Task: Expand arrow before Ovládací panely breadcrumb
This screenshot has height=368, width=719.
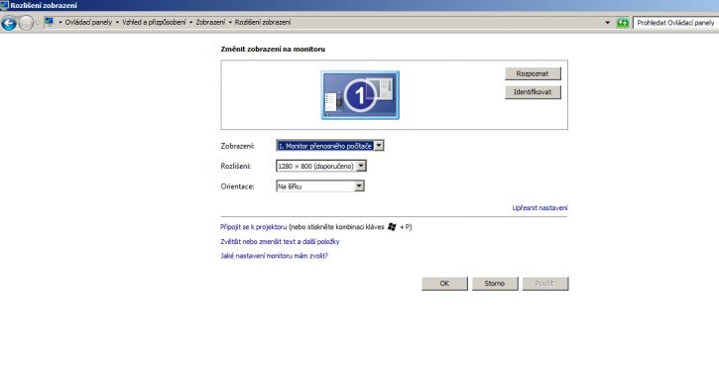Action: point(60,22)
